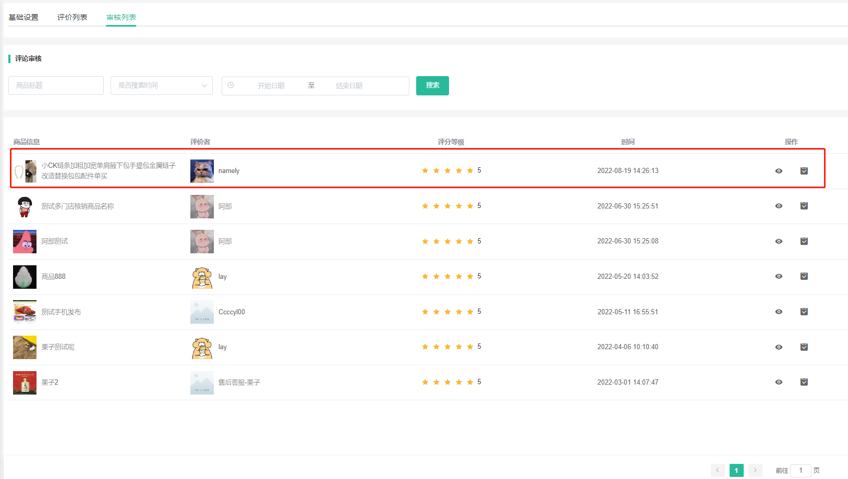Viewport: 848px width, 479px height.
Task: View review details for 商品888 row
Action: click(x=779, y=276)
